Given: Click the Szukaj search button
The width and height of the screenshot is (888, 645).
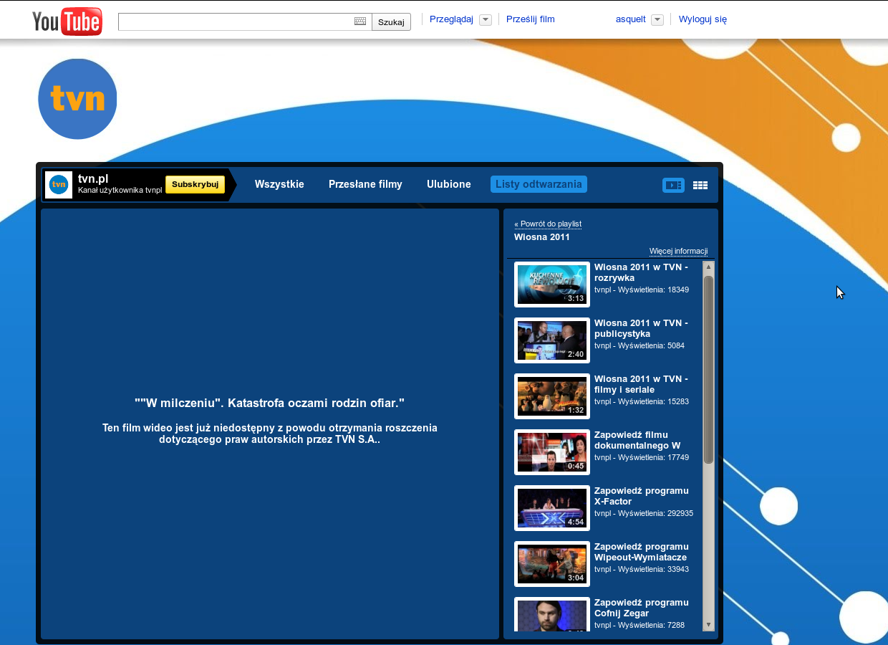Looking at the screenshot, I should click(391, 22).
